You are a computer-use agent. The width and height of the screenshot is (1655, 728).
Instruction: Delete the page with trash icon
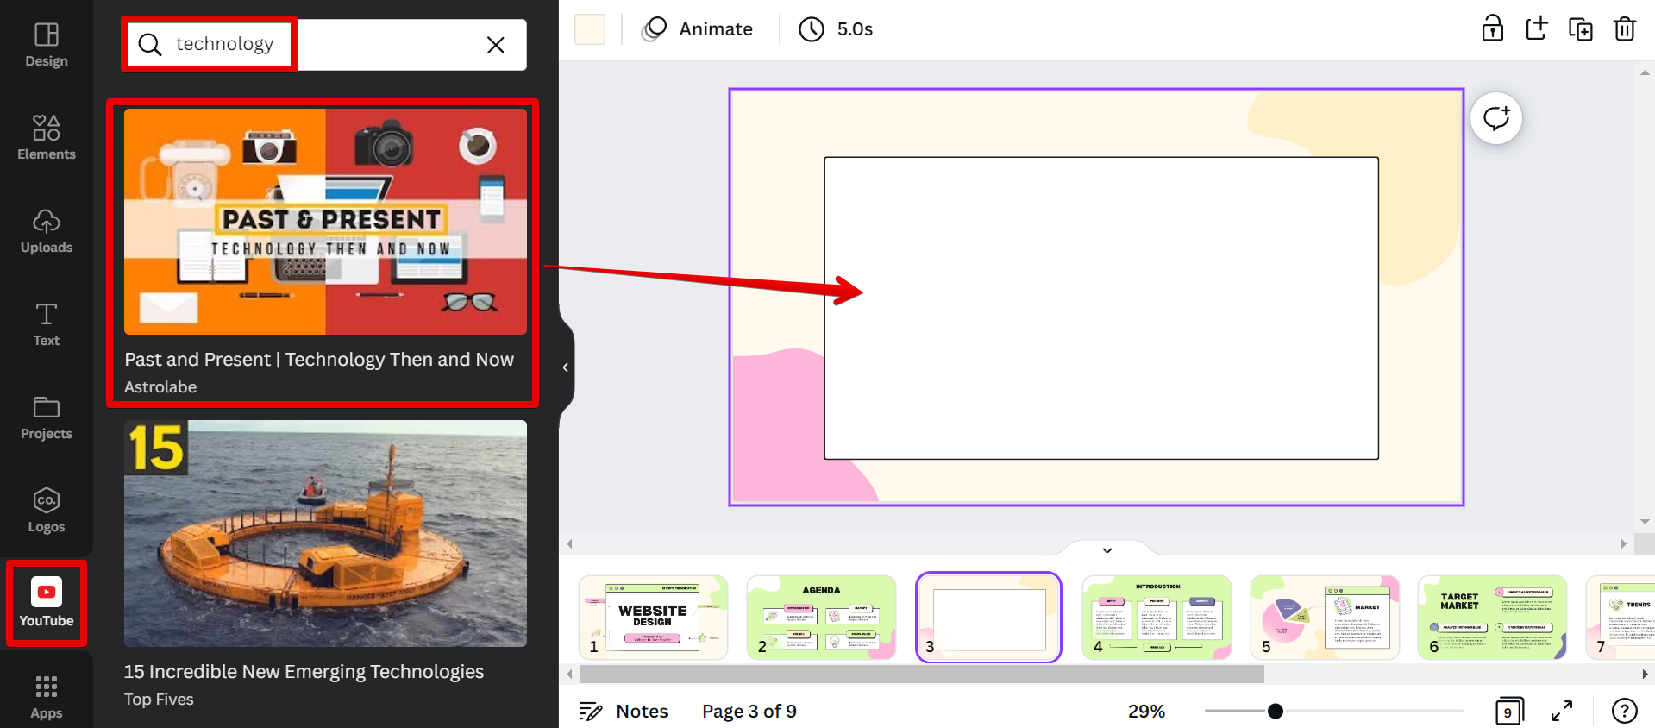pos(1624,29)
